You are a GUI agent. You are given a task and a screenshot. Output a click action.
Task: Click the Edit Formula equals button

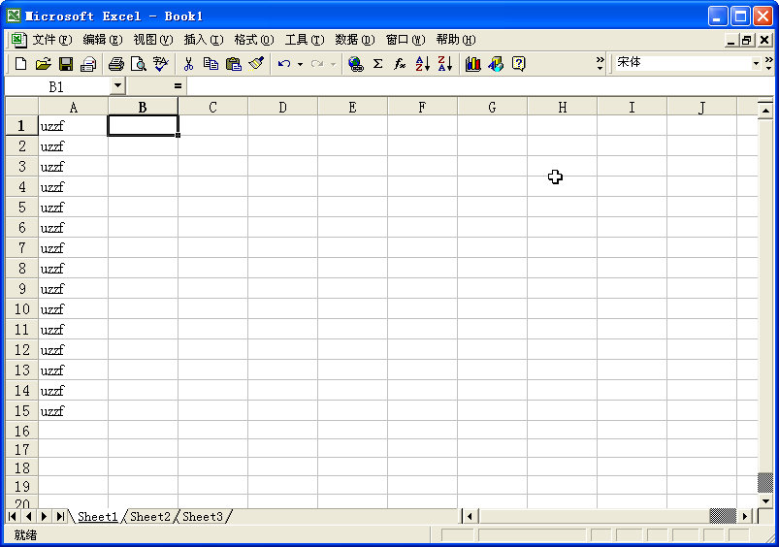click(x=178, y=86)
